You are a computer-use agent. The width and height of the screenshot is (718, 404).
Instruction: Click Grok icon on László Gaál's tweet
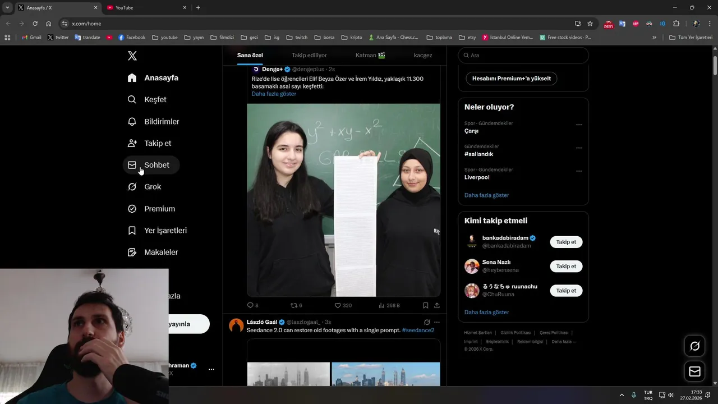[427, 322]
